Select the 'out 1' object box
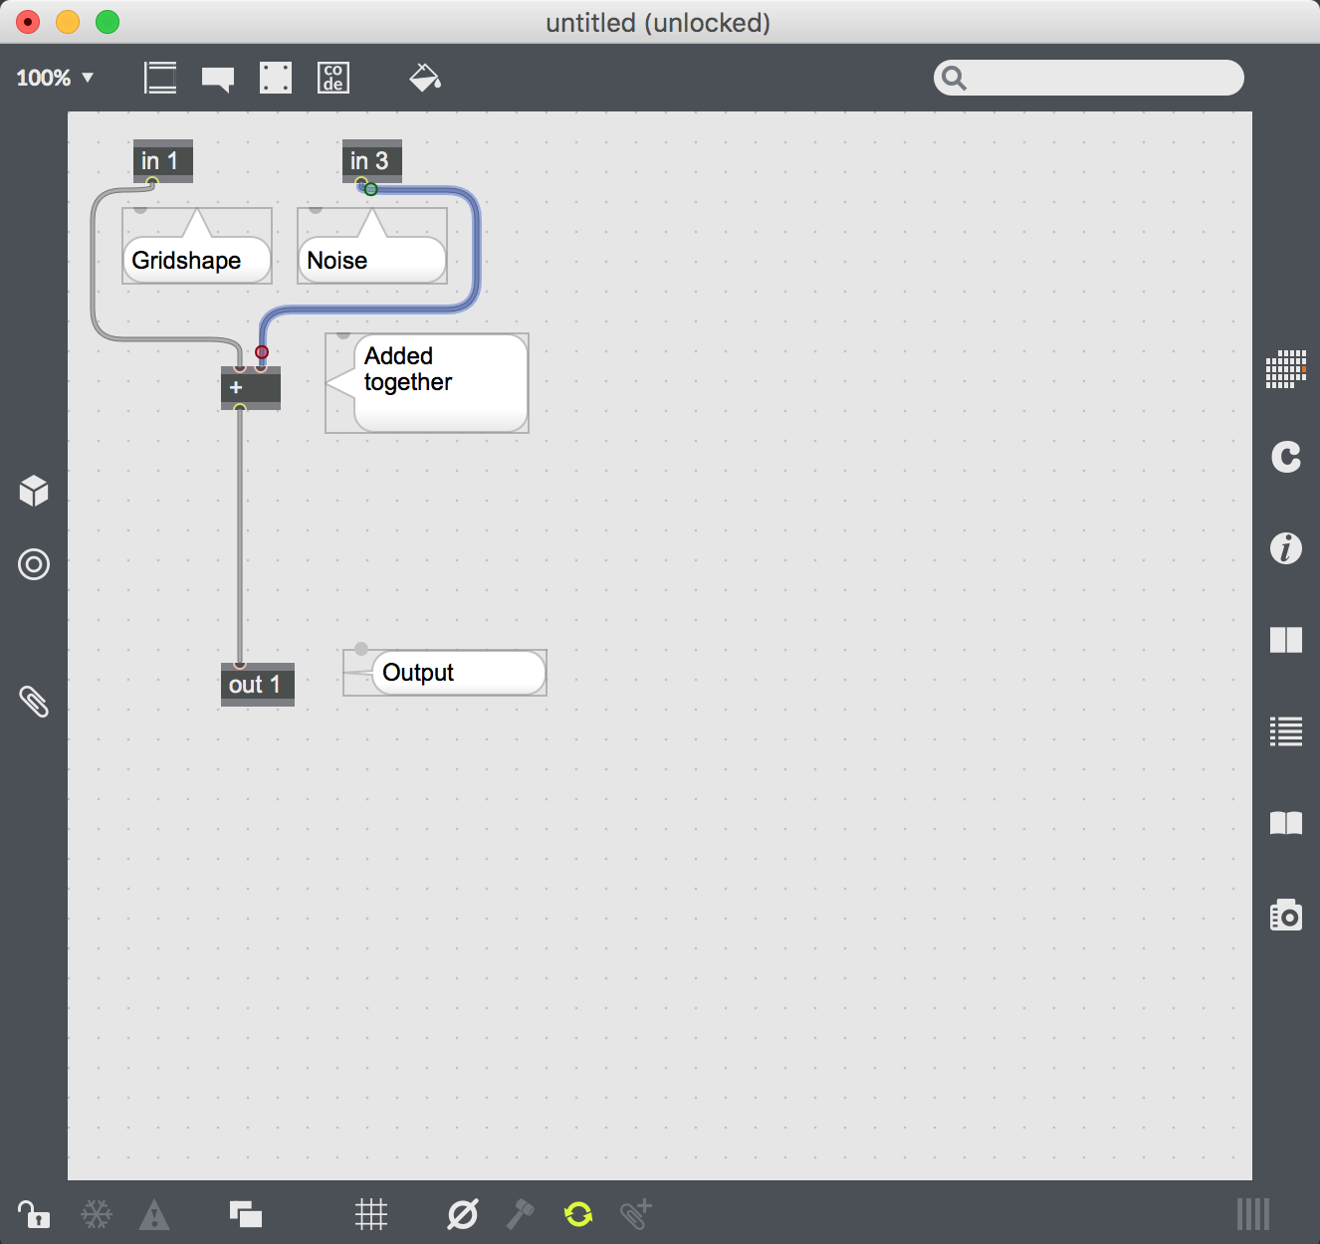 tap(257, 685)
